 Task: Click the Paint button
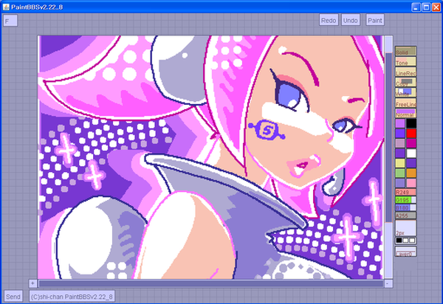(x=375, y=21)
